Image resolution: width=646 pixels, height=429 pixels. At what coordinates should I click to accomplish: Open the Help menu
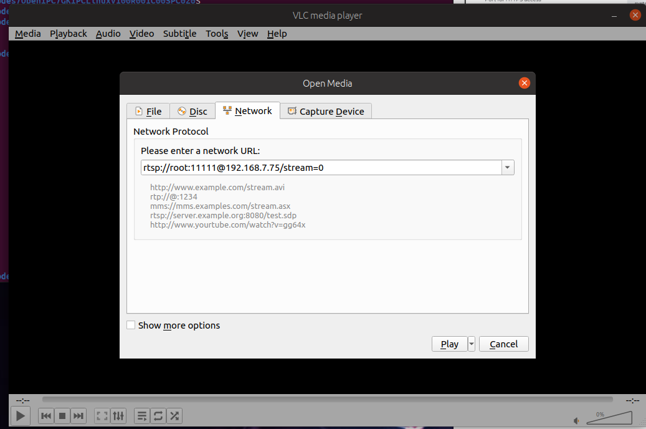[277, 34]
